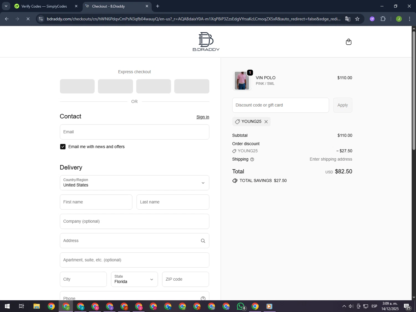Viewport: 416px width, 312px height.
Task: Open the State dropdown
Action: [134, 279]
